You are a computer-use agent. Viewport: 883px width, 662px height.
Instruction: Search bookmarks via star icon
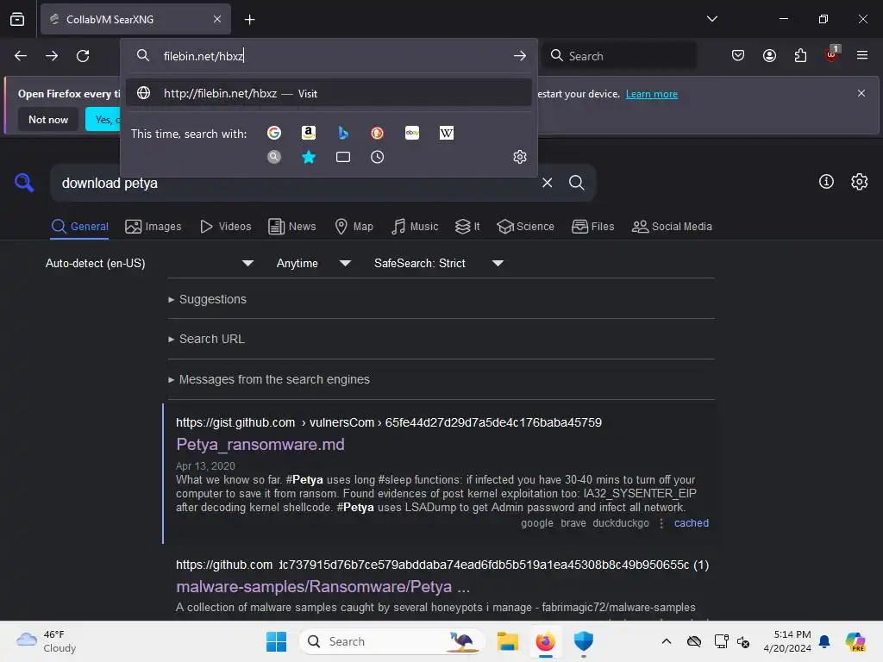coord(309,157)
